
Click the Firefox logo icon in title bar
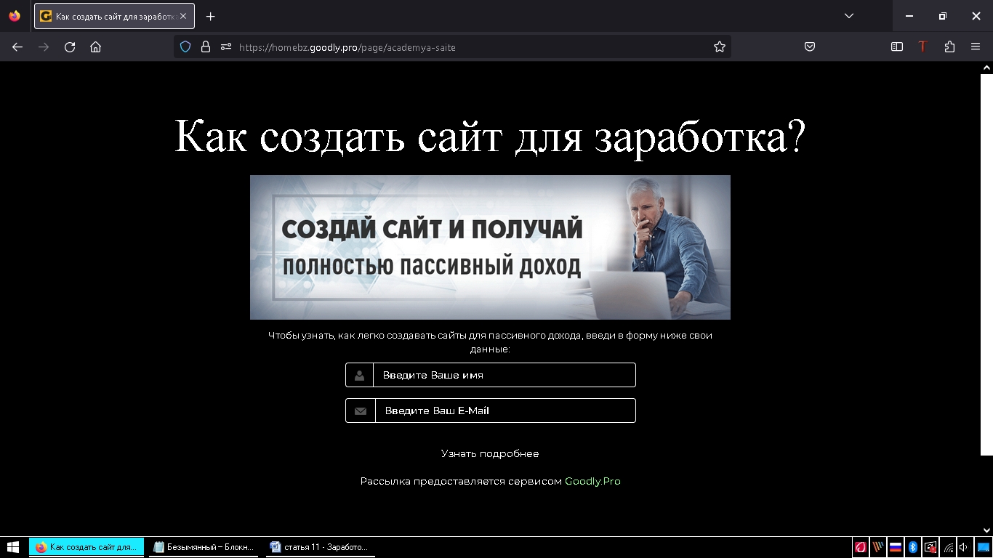coord(15,16)
